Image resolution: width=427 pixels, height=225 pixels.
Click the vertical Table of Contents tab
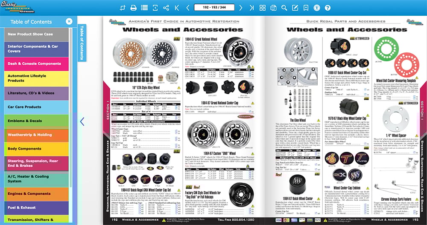(82, 43)
